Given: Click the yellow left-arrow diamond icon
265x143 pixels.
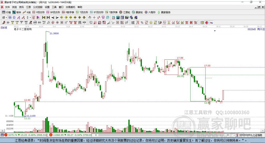Looking at the screenshot, I should point(62,17).
